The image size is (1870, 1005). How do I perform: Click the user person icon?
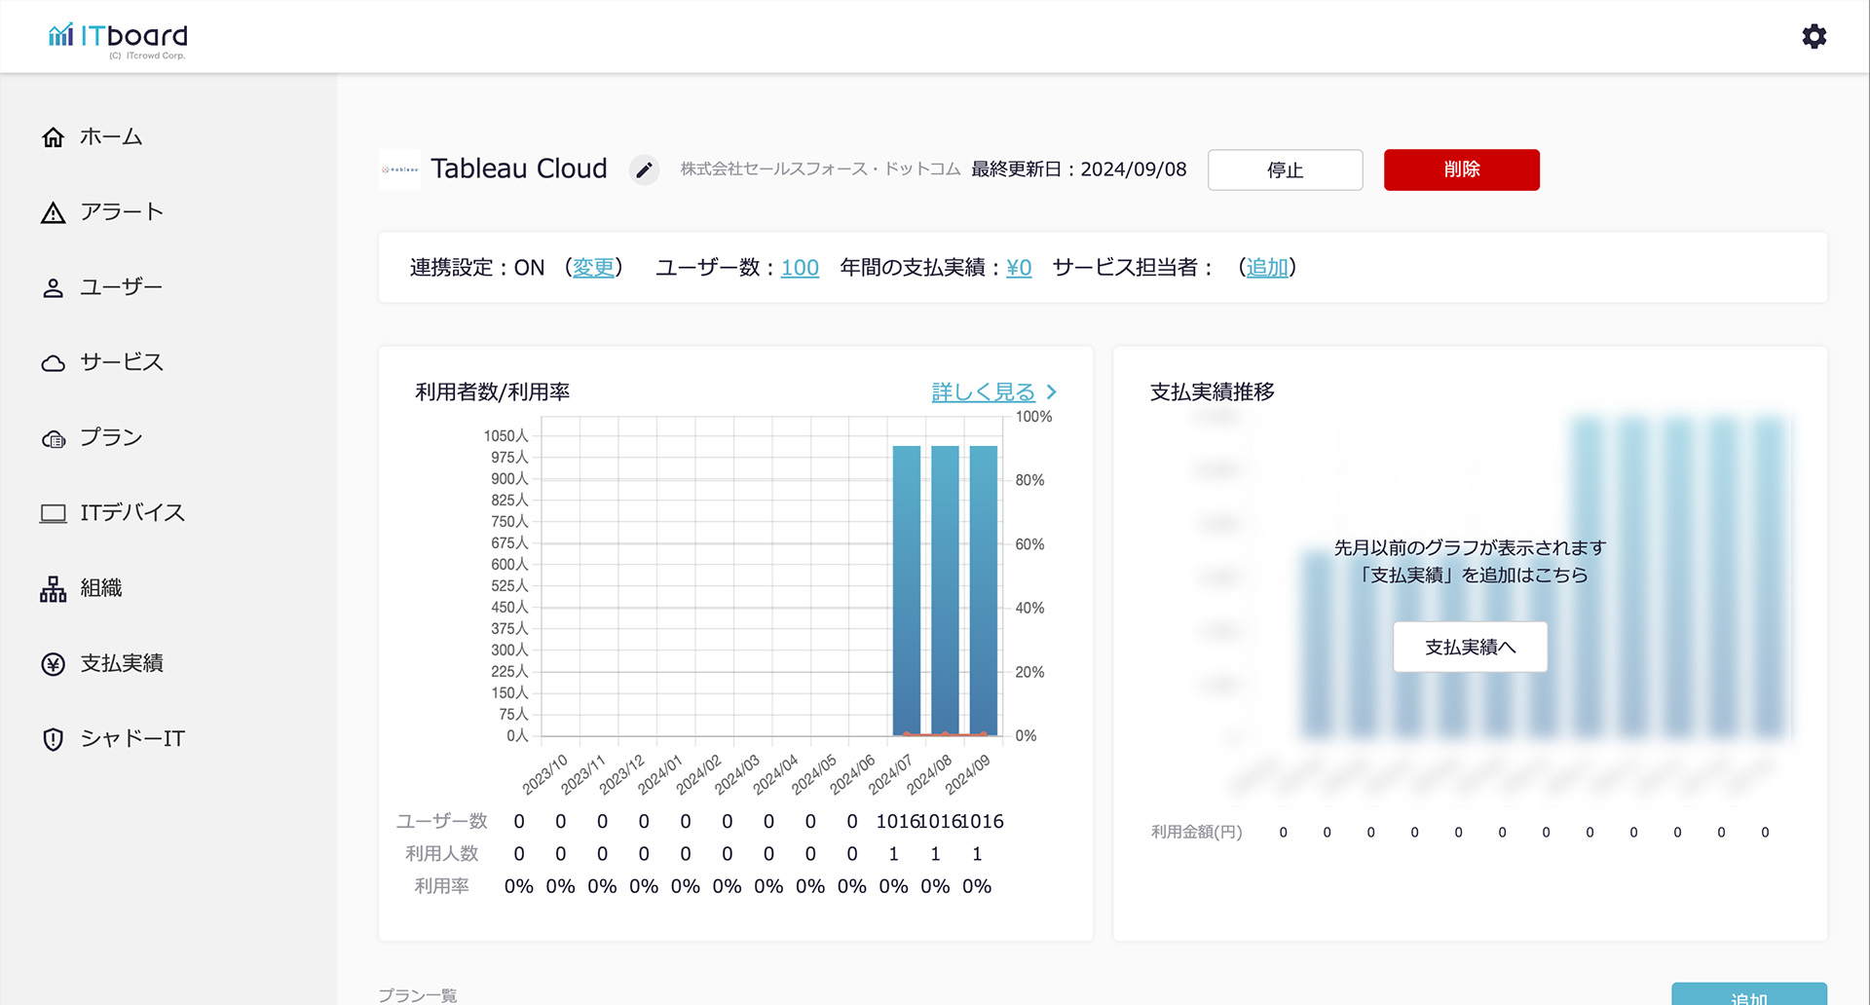point(54,288)
